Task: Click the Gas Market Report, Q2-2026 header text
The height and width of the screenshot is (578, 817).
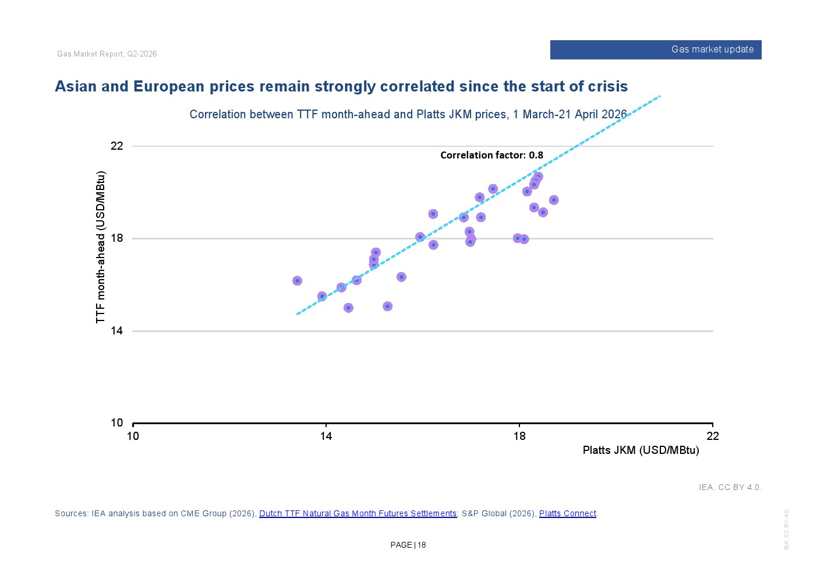Action: coord(107,54)
